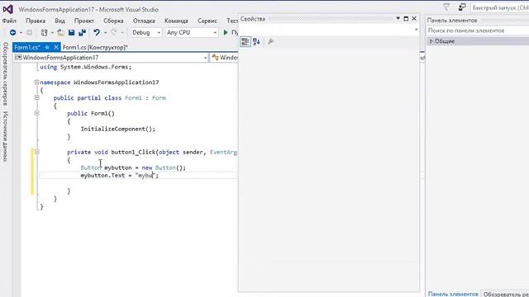Save the file with the Save icon
Viewport: 529px width, 297px height.
pos(72,32)
